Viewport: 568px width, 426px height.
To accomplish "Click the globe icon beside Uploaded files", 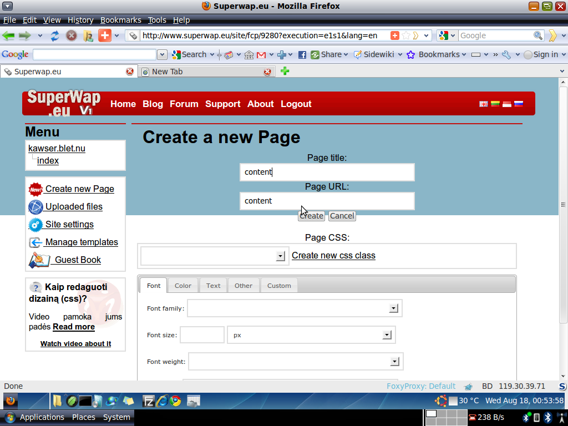I will (35, 207).
